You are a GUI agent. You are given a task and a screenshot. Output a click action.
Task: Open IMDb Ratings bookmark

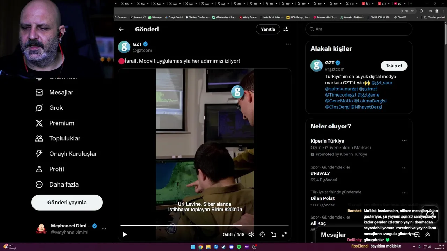[x=298, y=17]
